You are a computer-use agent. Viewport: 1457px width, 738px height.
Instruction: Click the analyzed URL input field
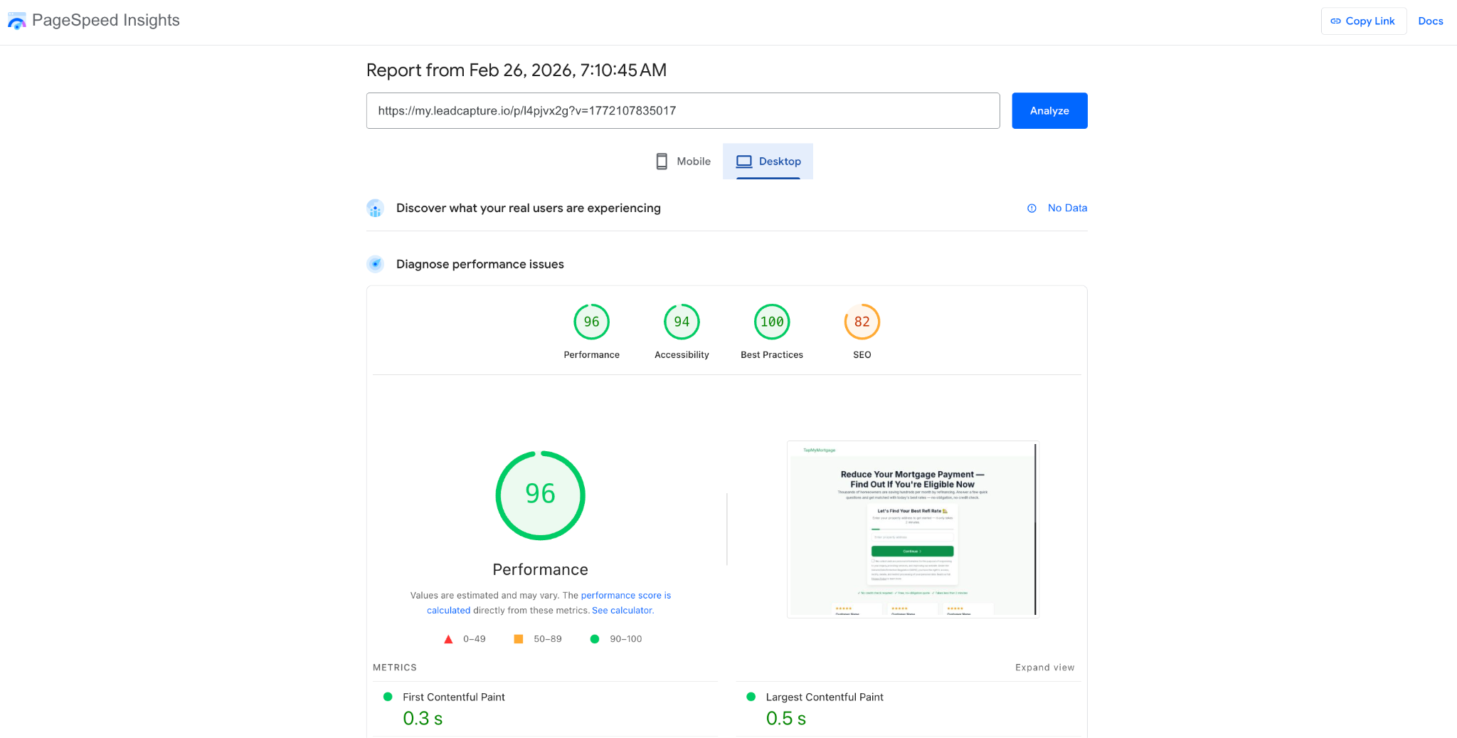pyautogui.click(x=683, y=110)
